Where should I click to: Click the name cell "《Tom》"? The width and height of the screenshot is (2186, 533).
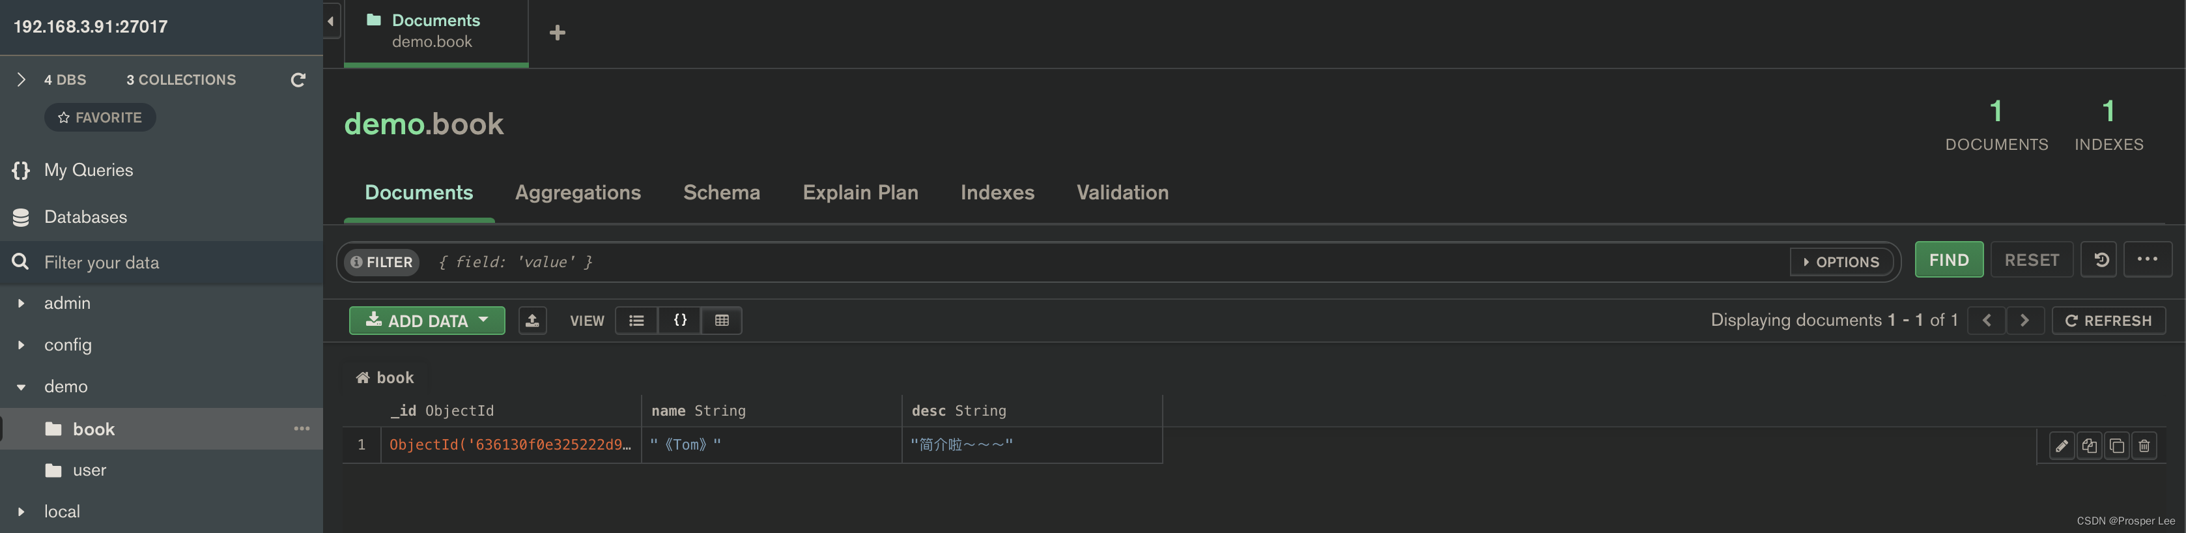[x=771, y=445]
